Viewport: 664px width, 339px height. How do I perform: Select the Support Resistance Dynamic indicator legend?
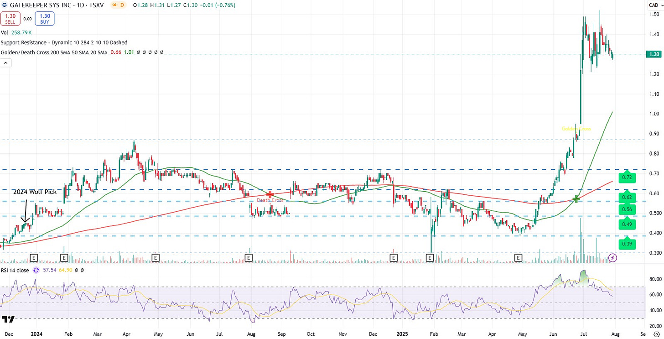click(x=64, y=42)
